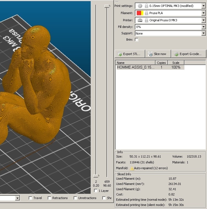
Task: Show Travel moves checkbox
Action: pyautogui.click(x=30, y=198)
